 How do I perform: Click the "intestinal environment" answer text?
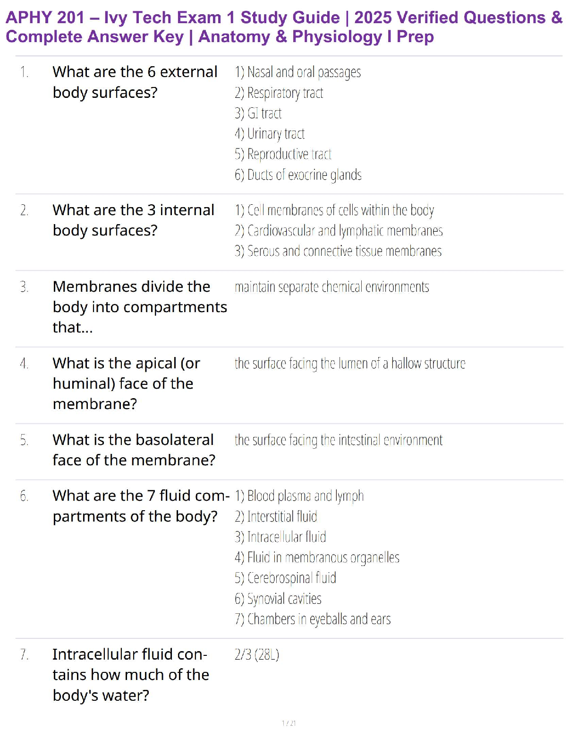338,440
